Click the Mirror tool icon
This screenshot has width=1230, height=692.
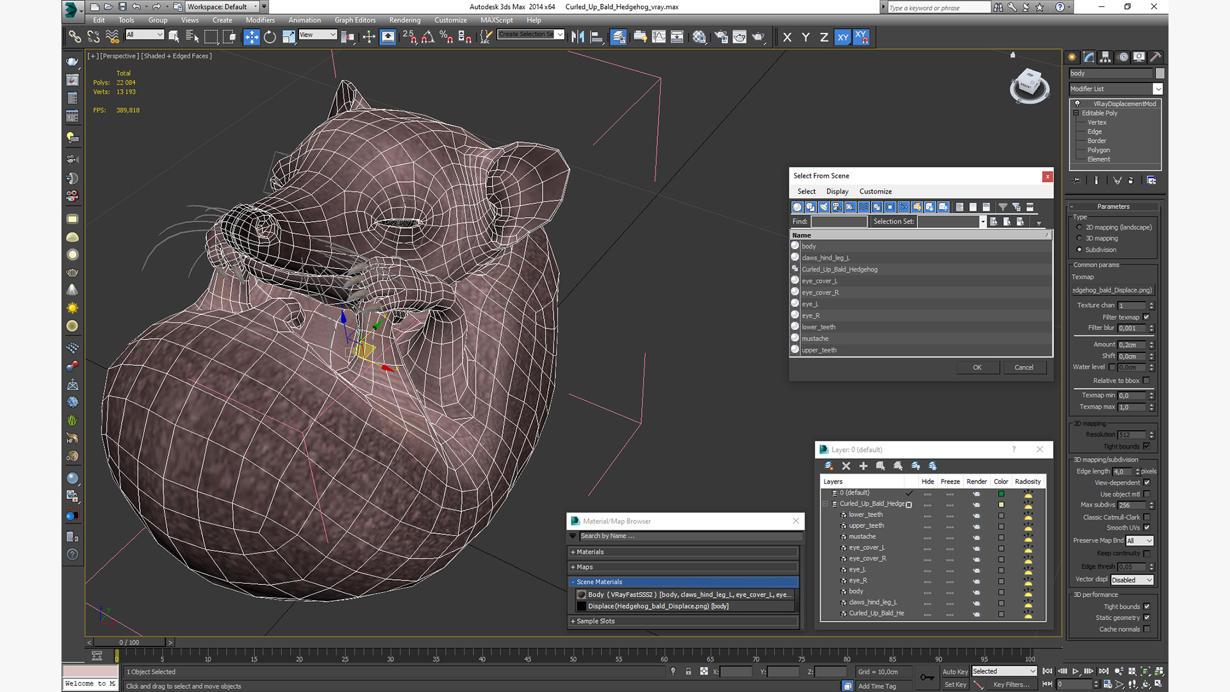(x=578, y=37)
